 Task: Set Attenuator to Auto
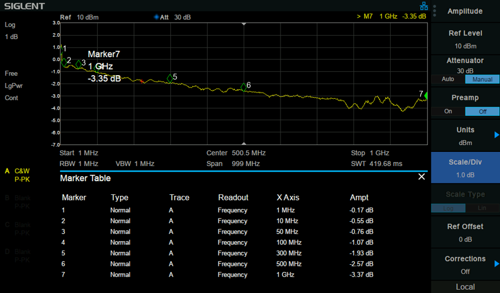[x=448, y=79]
